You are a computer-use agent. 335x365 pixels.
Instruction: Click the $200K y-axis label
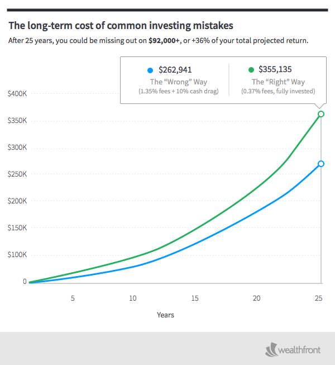(17, 201)
